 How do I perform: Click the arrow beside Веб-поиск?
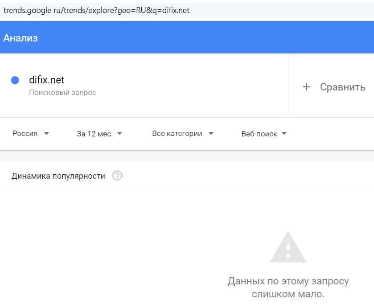coord(284,133)
